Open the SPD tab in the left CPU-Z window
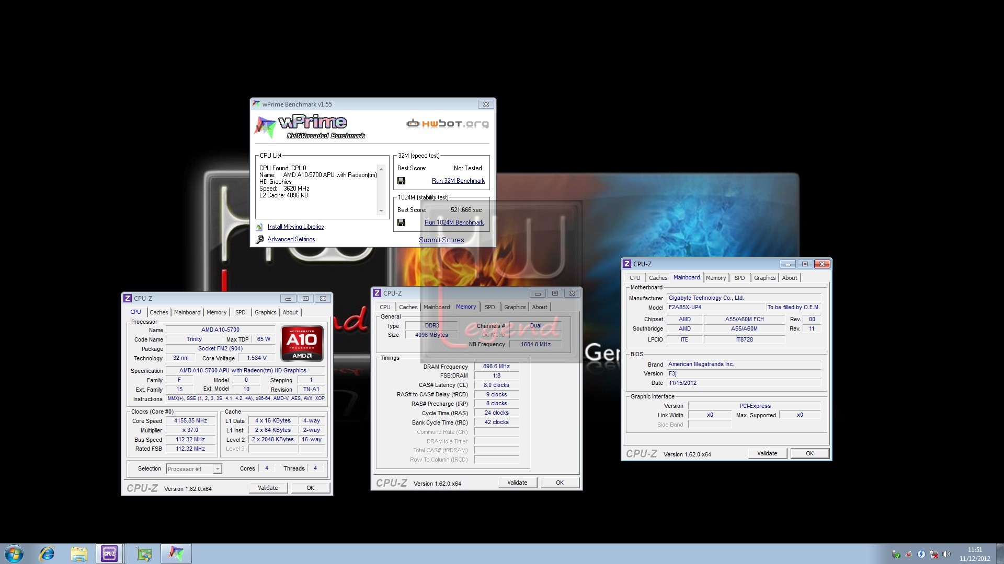Image resolution: width=1004 pixels, height=564 pixels. [x=241, y=312]
